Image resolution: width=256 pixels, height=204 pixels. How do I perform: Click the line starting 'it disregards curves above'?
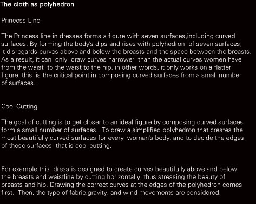pos(126,52)
